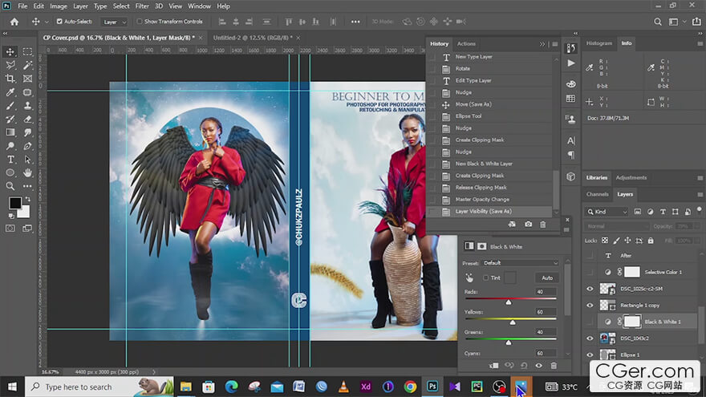Select the Eyedropper tool
This screenshot has width=706, height=397.
pyautogui.click(x=10, y=92)
